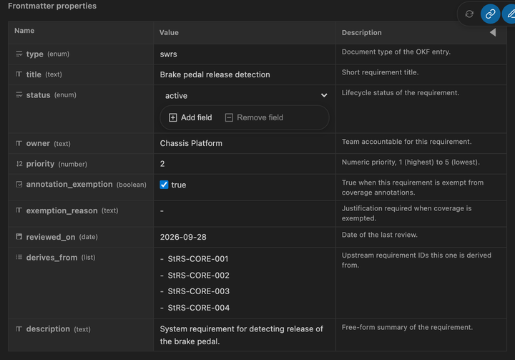The height and width of the screenshot is (360, 515).
Task: Open the status dropdown showing active
Action: 245,96
